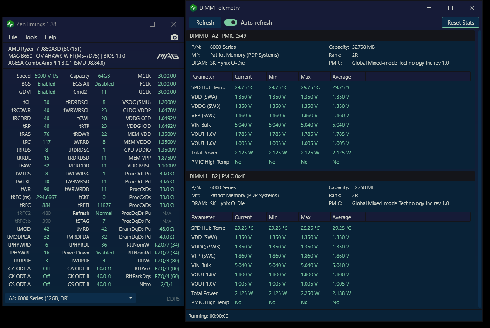Screen dimensions: 490x328
Task: Maximize the ZenTimings window
Action: click(x=152, y=24)
